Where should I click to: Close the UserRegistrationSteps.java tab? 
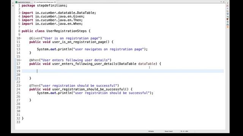tap(55, 2)
